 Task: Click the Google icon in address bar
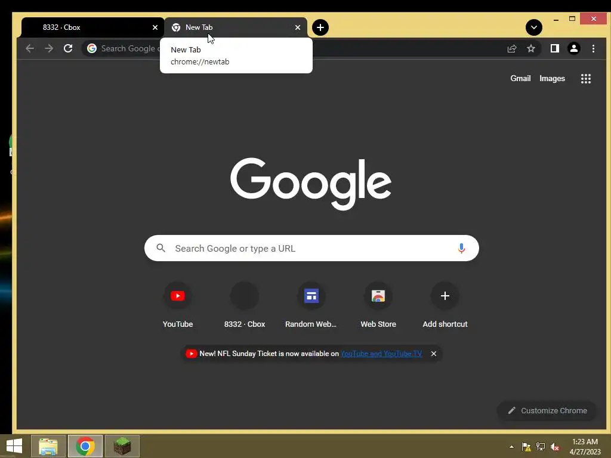click(92, 48)
